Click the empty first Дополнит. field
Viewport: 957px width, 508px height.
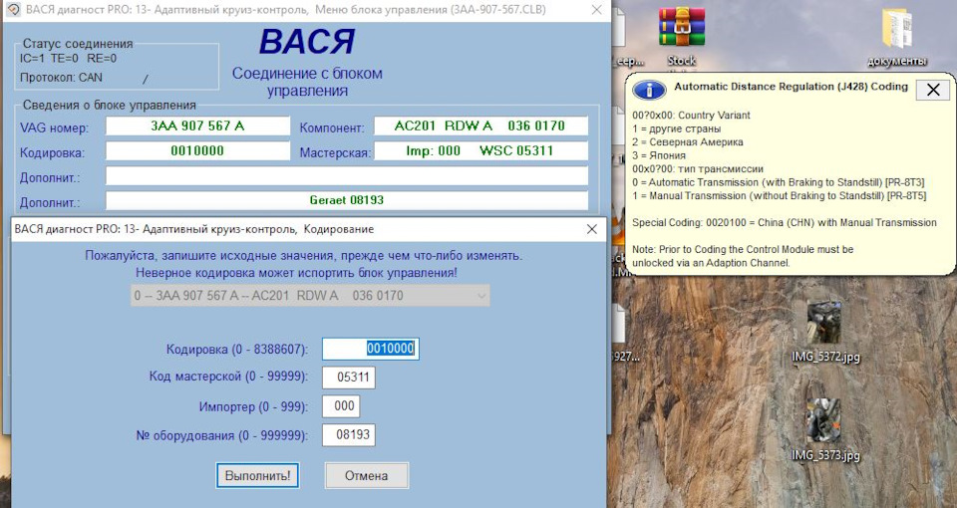coord(347,176)
